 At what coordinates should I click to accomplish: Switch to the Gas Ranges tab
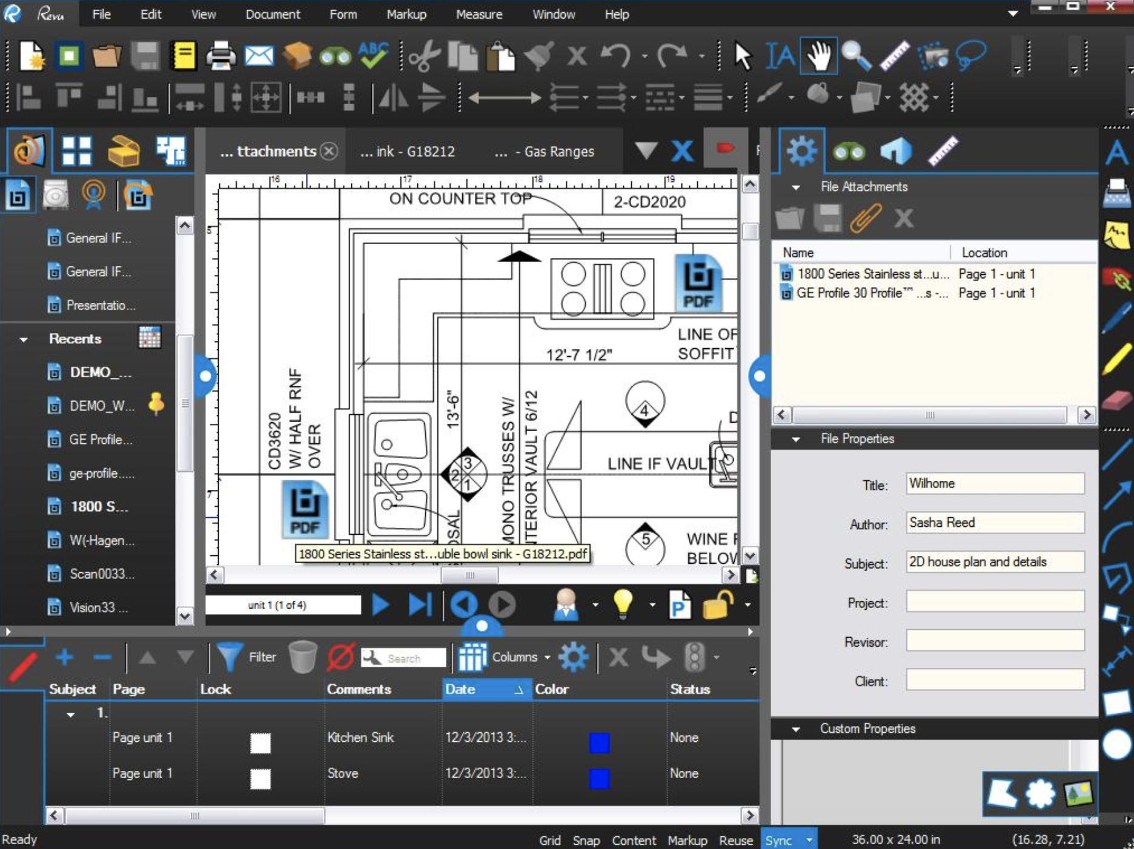point(545,151)
